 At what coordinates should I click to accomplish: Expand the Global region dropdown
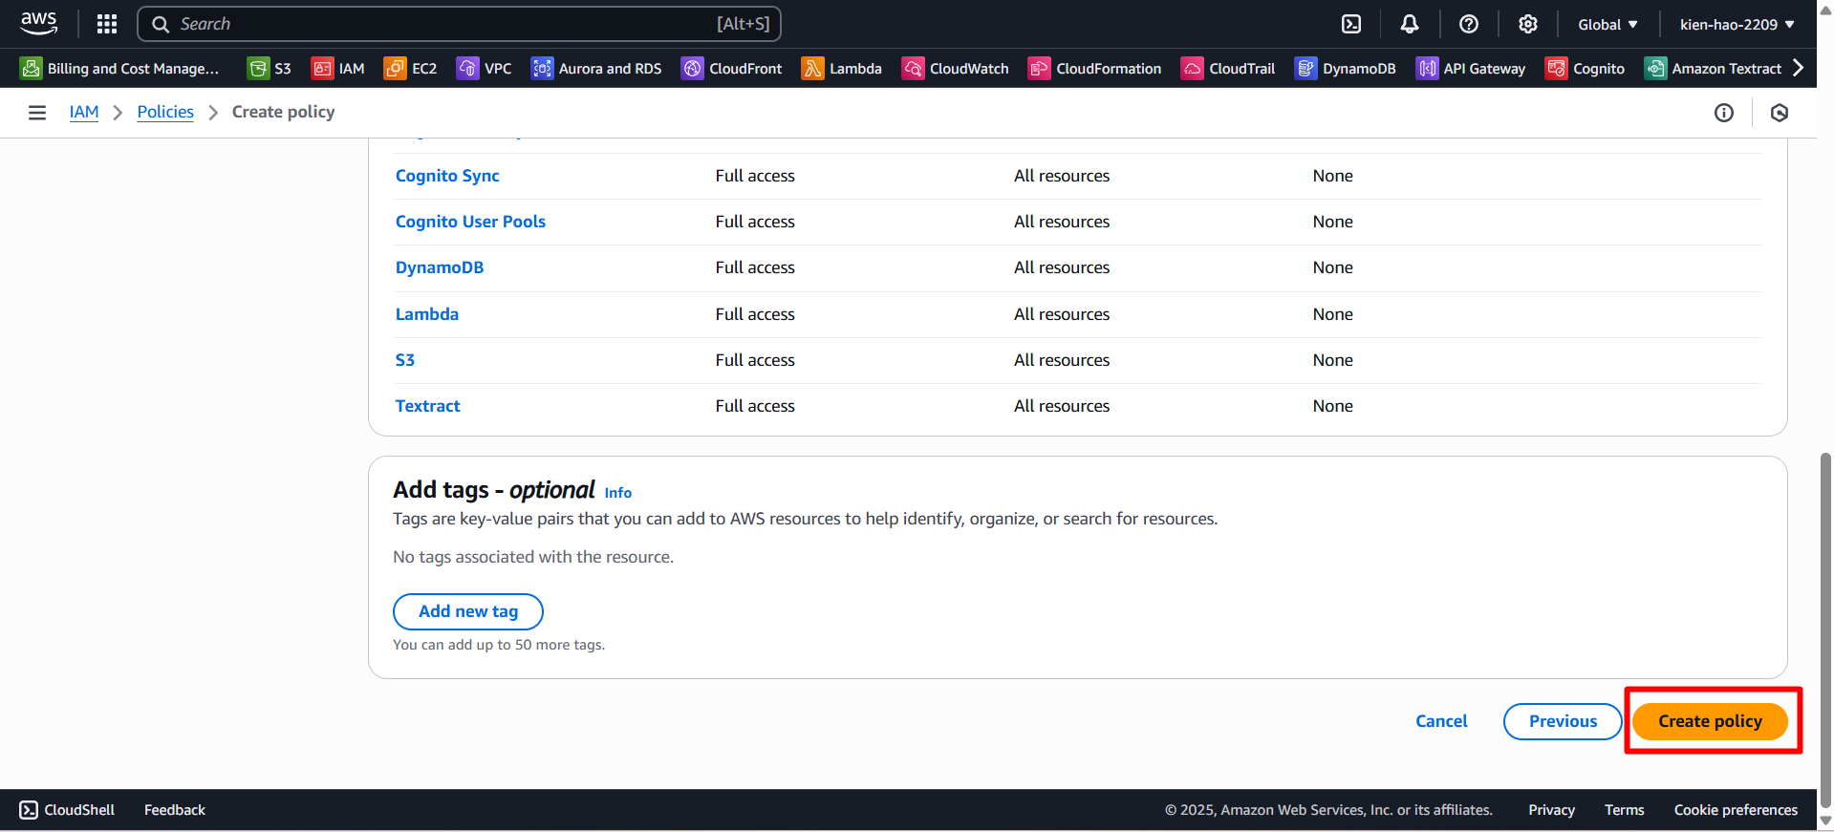tap(1607, 24)
